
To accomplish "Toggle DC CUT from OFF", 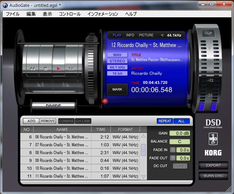I will (180, 166).
